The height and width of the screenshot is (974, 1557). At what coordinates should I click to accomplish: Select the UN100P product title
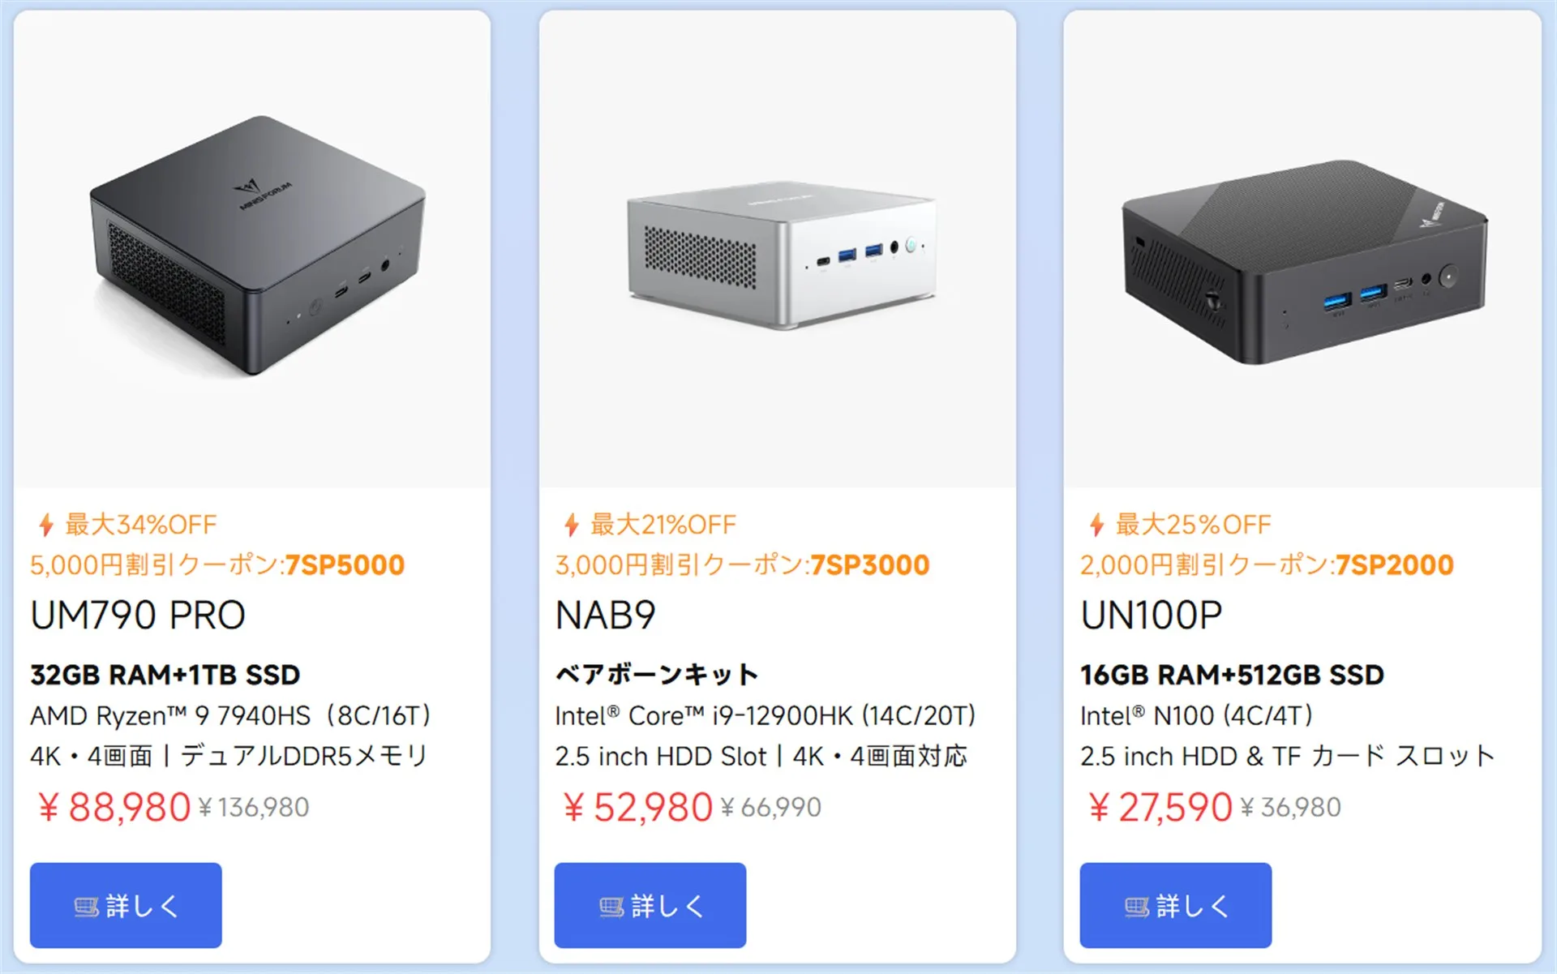click(1152, 616)
